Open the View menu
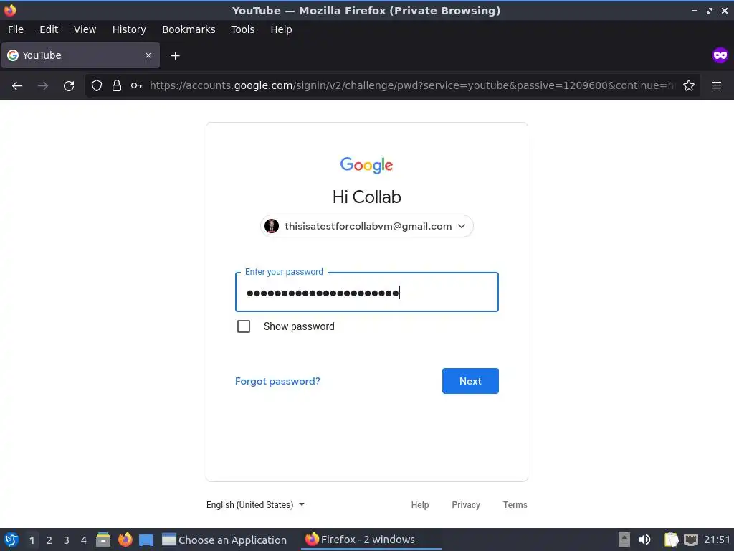 [85, 29]
